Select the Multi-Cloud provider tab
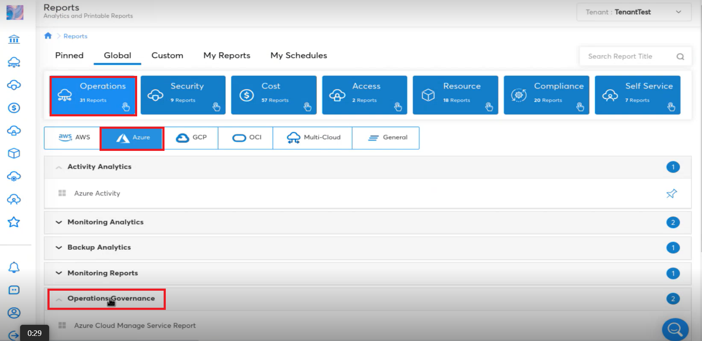Viewport: 702px width, 341px height. 313,138
